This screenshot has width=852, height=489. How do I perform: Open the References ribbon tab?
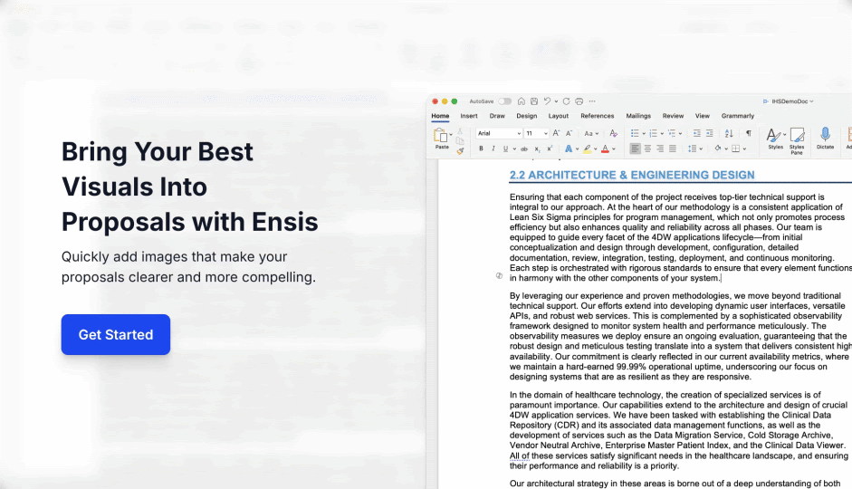pos(598,116)
